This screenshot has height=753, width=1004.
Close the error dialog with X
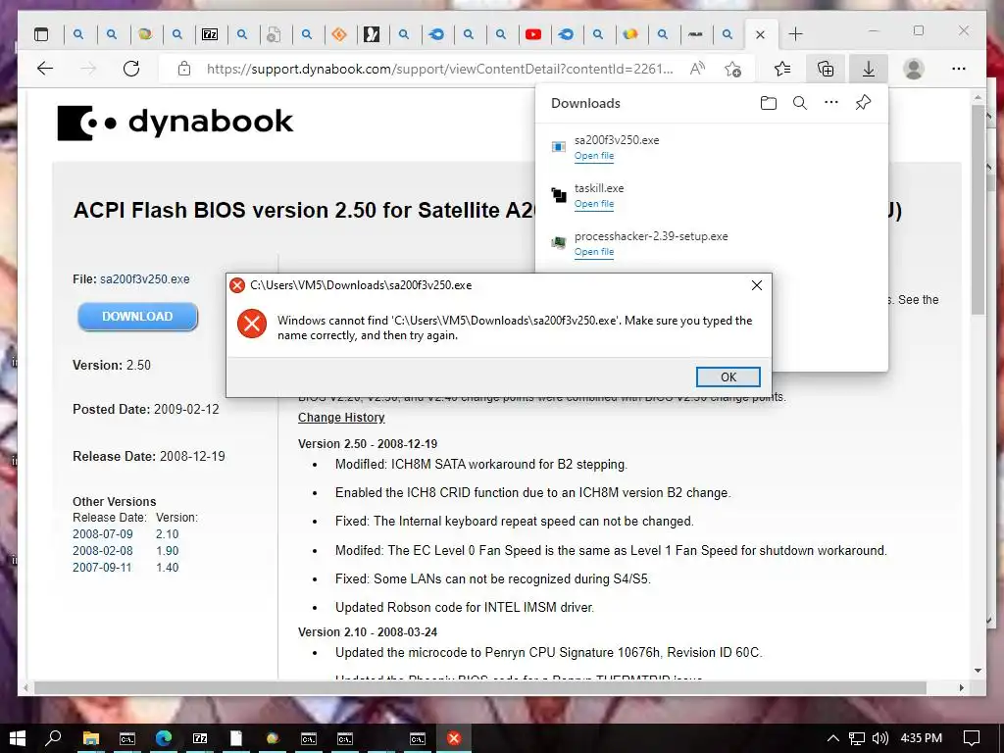coord(756,285)
